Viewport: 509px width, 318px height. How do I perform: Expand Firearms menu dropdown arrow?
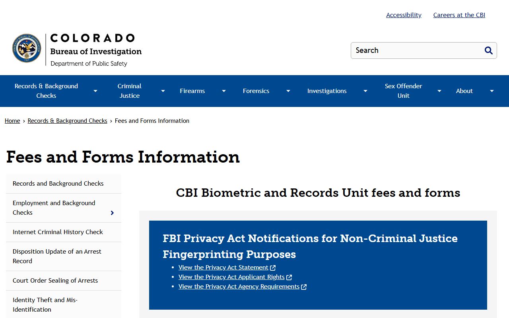(224, 91)
